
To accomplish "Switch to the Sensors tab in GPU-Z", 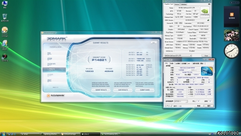I will [x=177, y=4].
